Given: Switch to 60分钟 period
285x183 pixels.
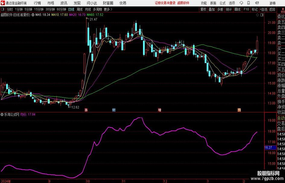Looking at the screenshot, I should 62,9.
